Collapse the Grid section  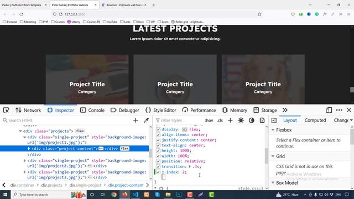point(273,156)
